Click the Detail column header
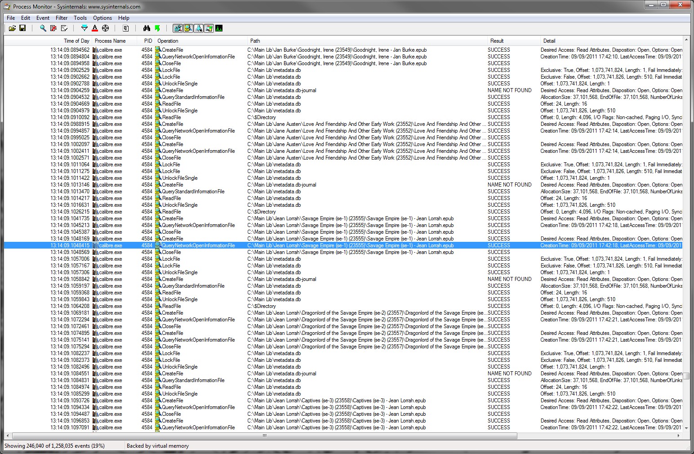The image size is (694, 454). pyautogui.click(x=611, y=41)
